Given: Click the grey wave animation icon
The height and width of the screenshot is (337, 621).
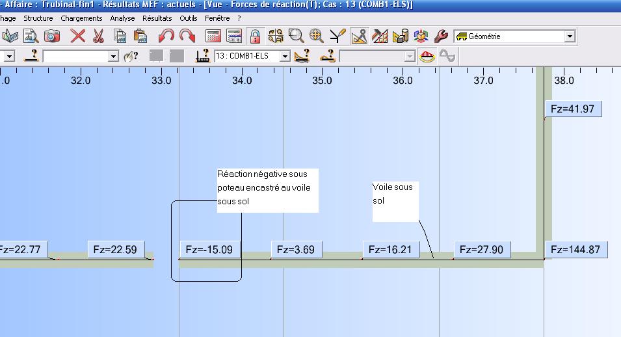Looking at the screenshot, I should 447,56.
